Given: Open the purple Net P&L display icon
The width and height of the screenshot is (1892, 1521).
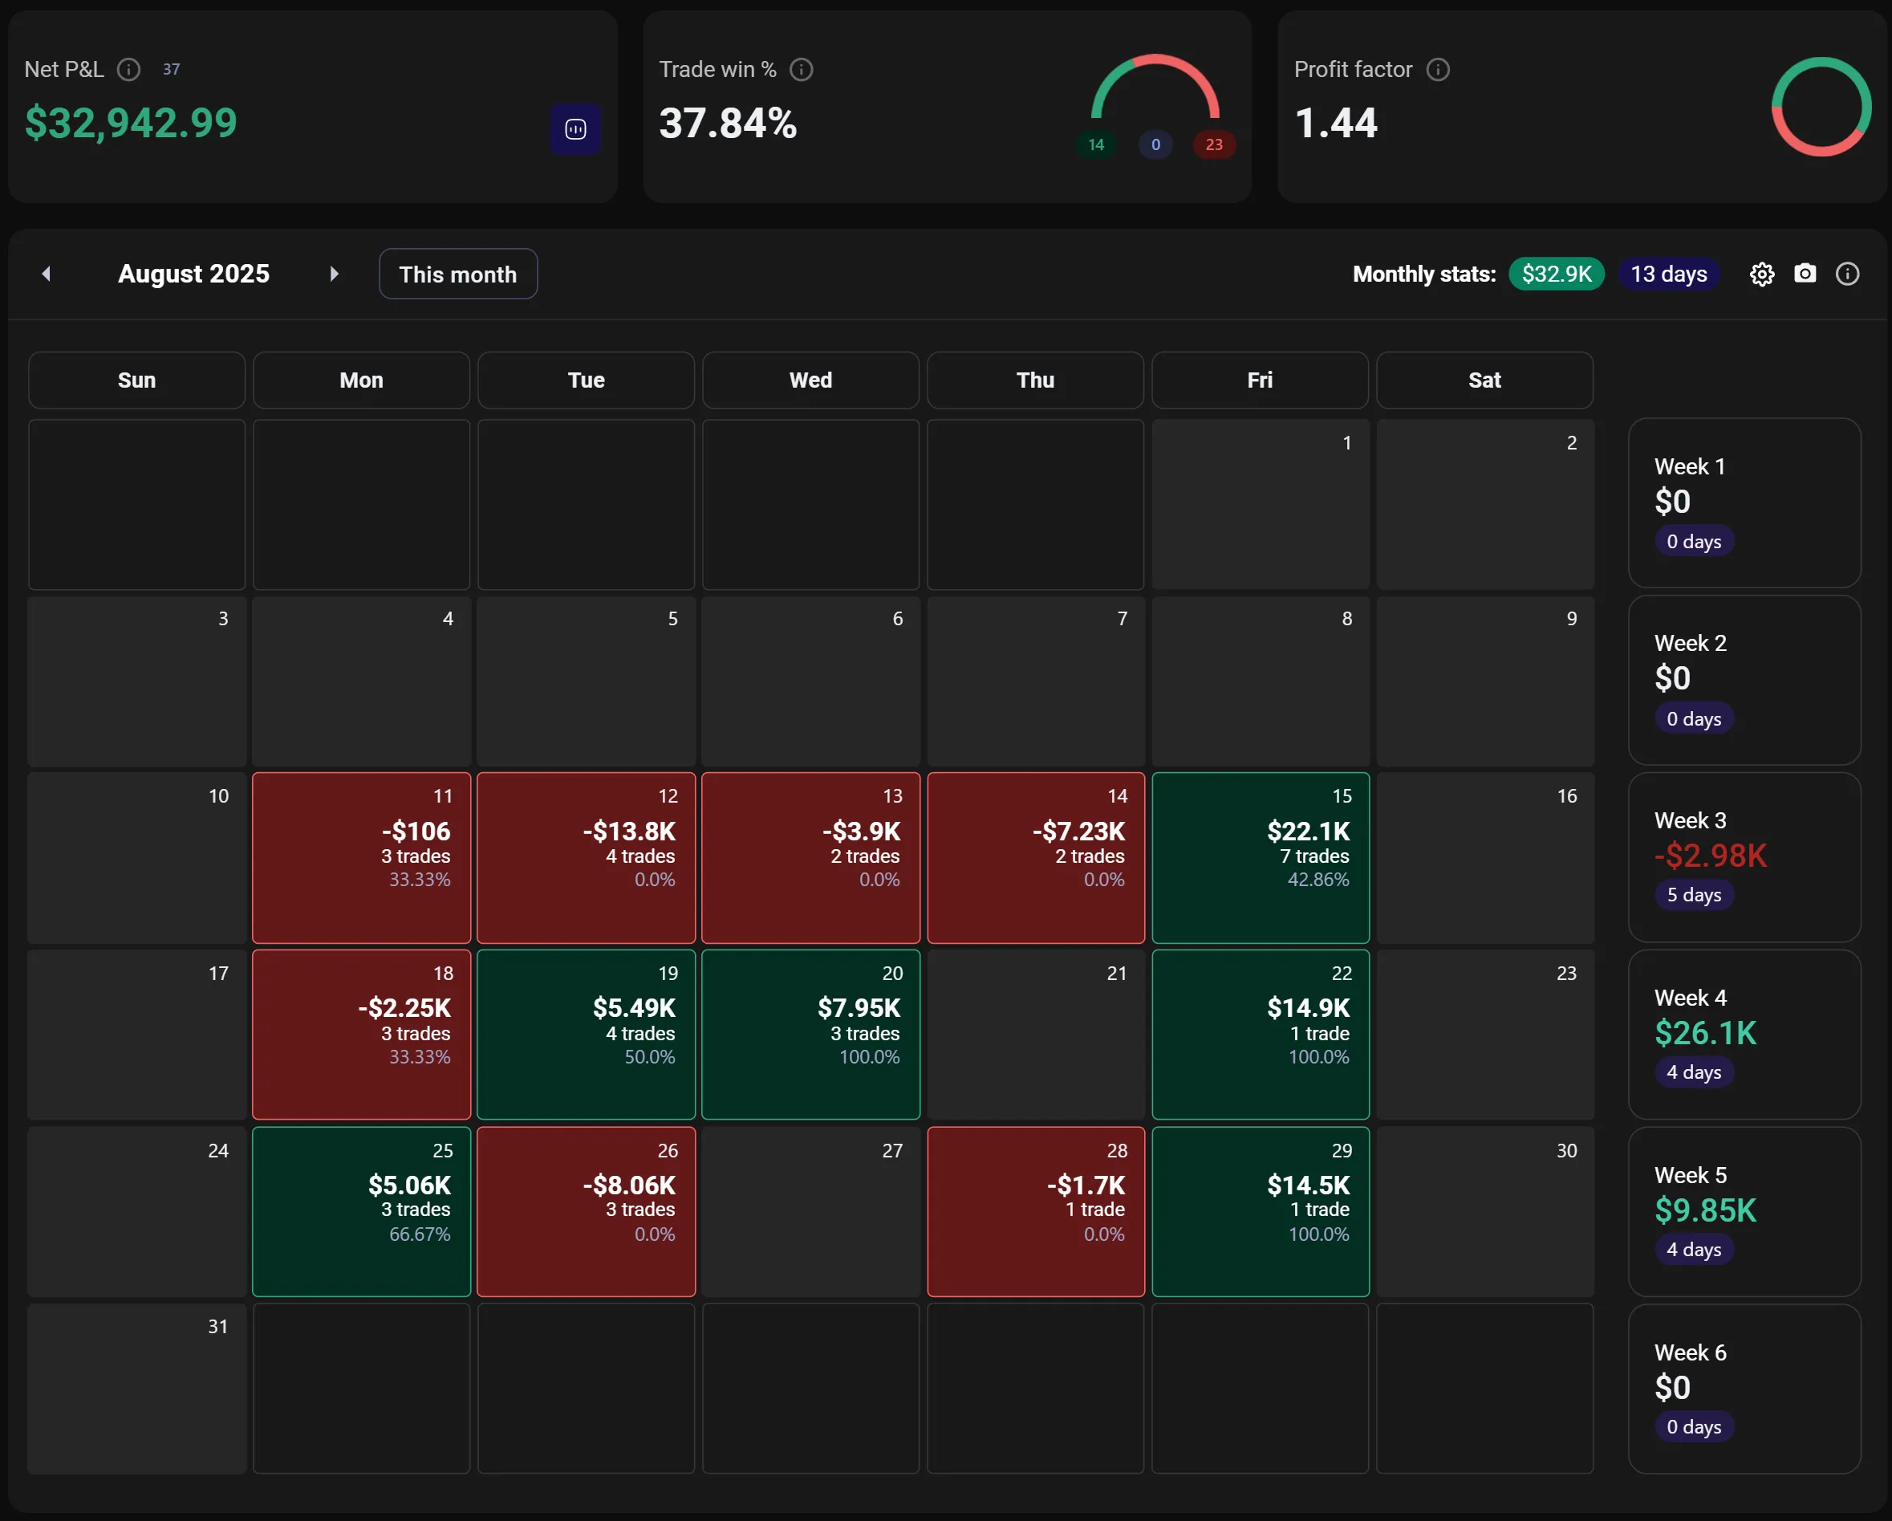Looking at the screenshot, I should coord(575,130).
